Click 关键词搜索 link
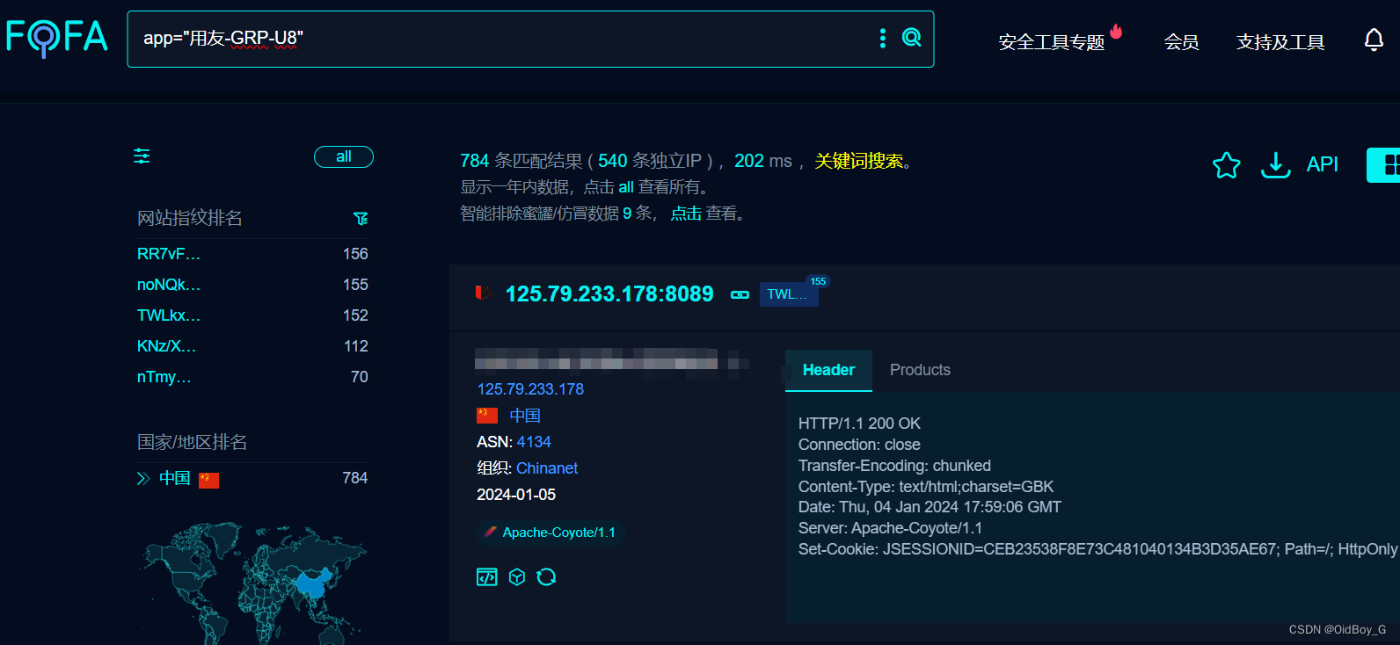1400x645 pixels. coord(858,161)
